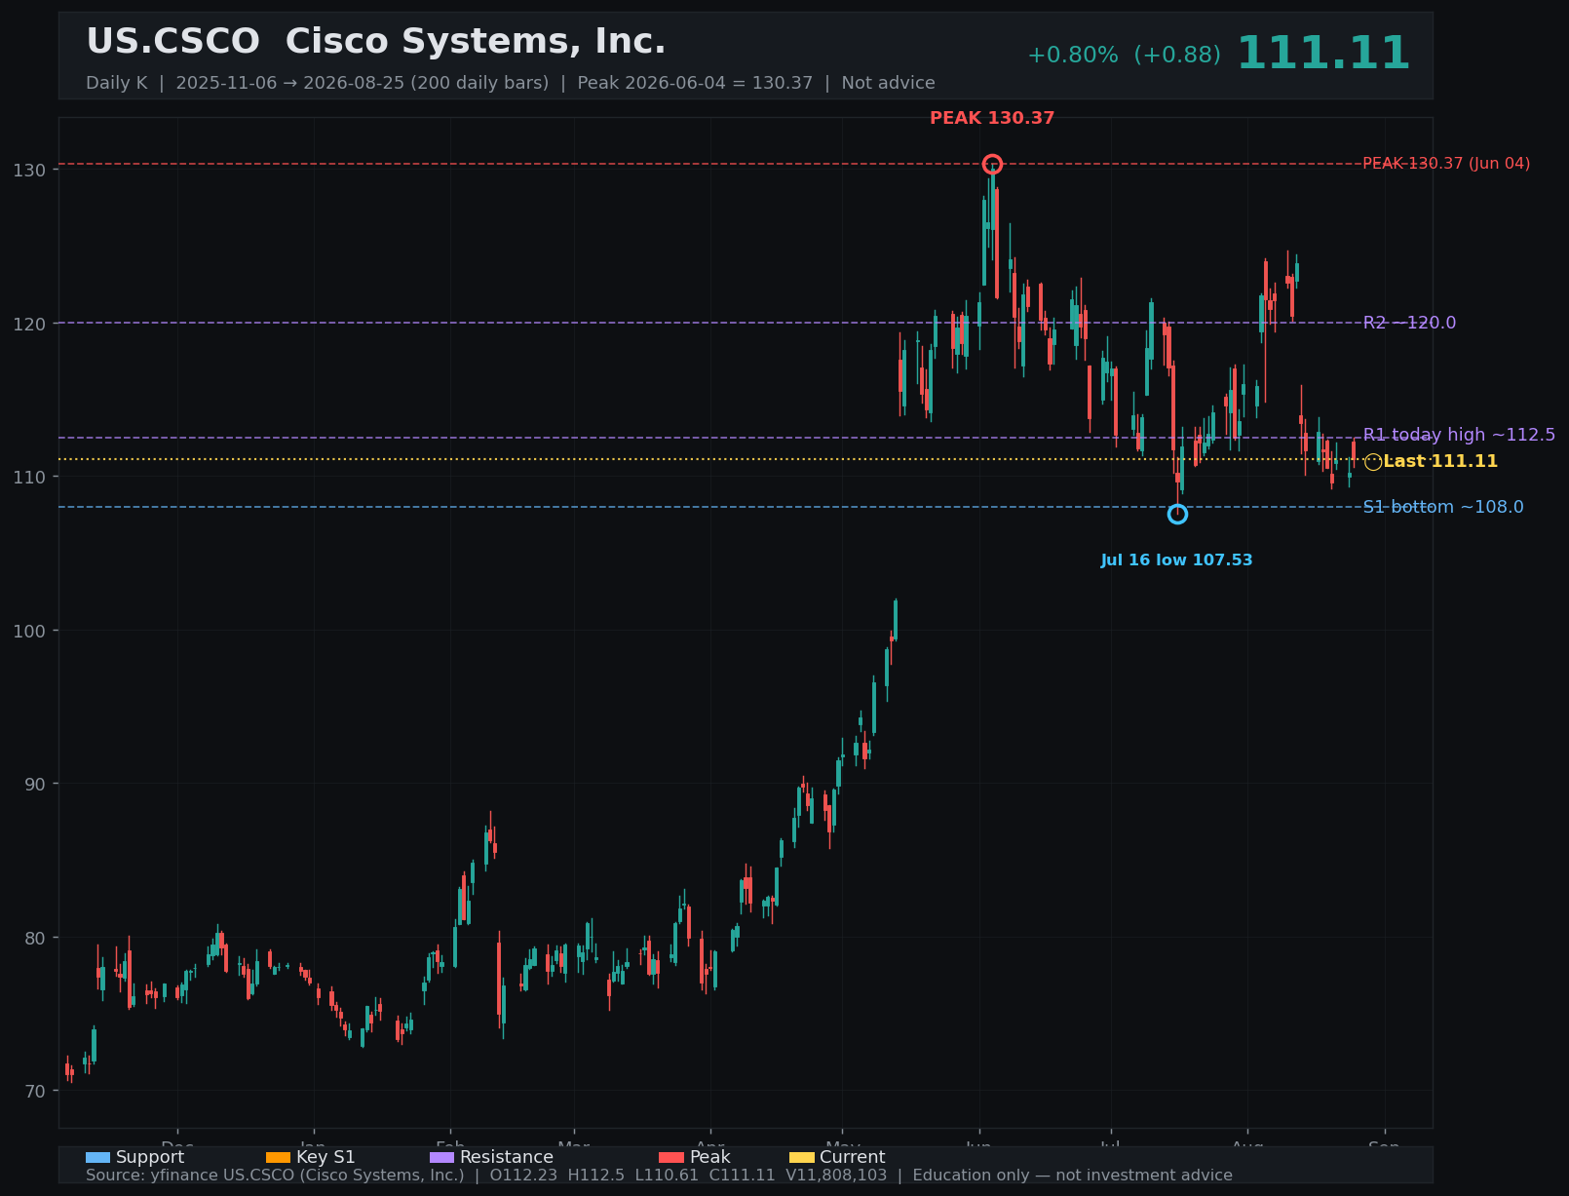Screen dimensions: 1569x1196
Task: Click the 'Current' legend label
Action: 853,1157
